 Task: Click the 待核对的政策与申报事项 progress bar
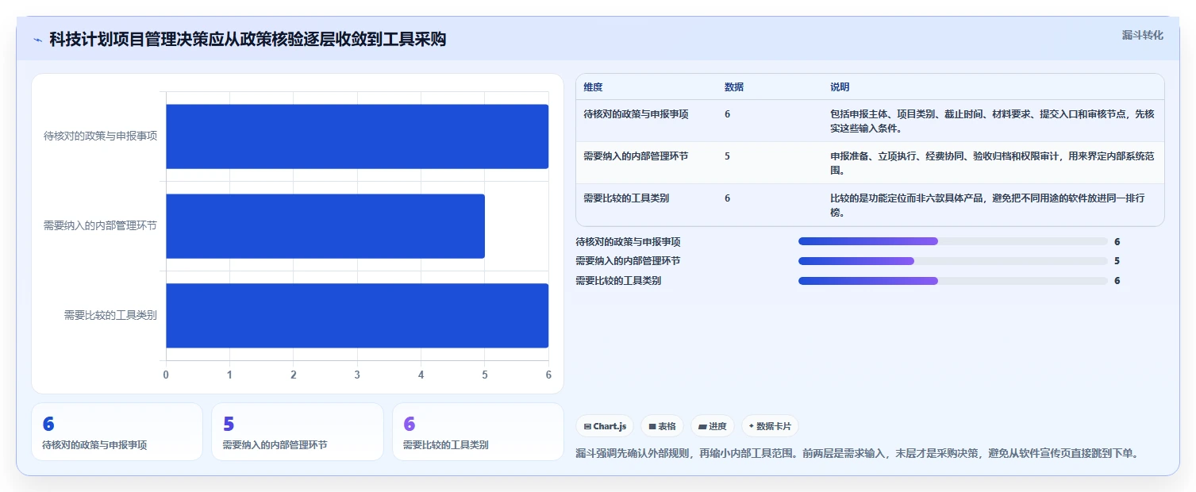pos(953,241)
